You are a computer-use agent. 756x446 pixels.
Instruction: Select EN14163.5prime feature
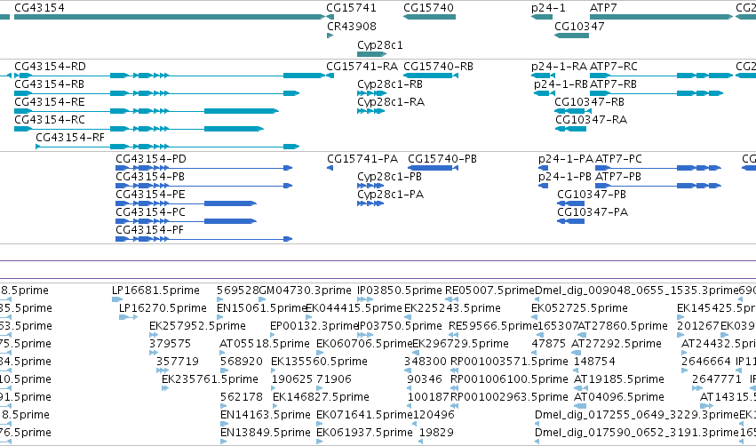[x=223, y=424]
